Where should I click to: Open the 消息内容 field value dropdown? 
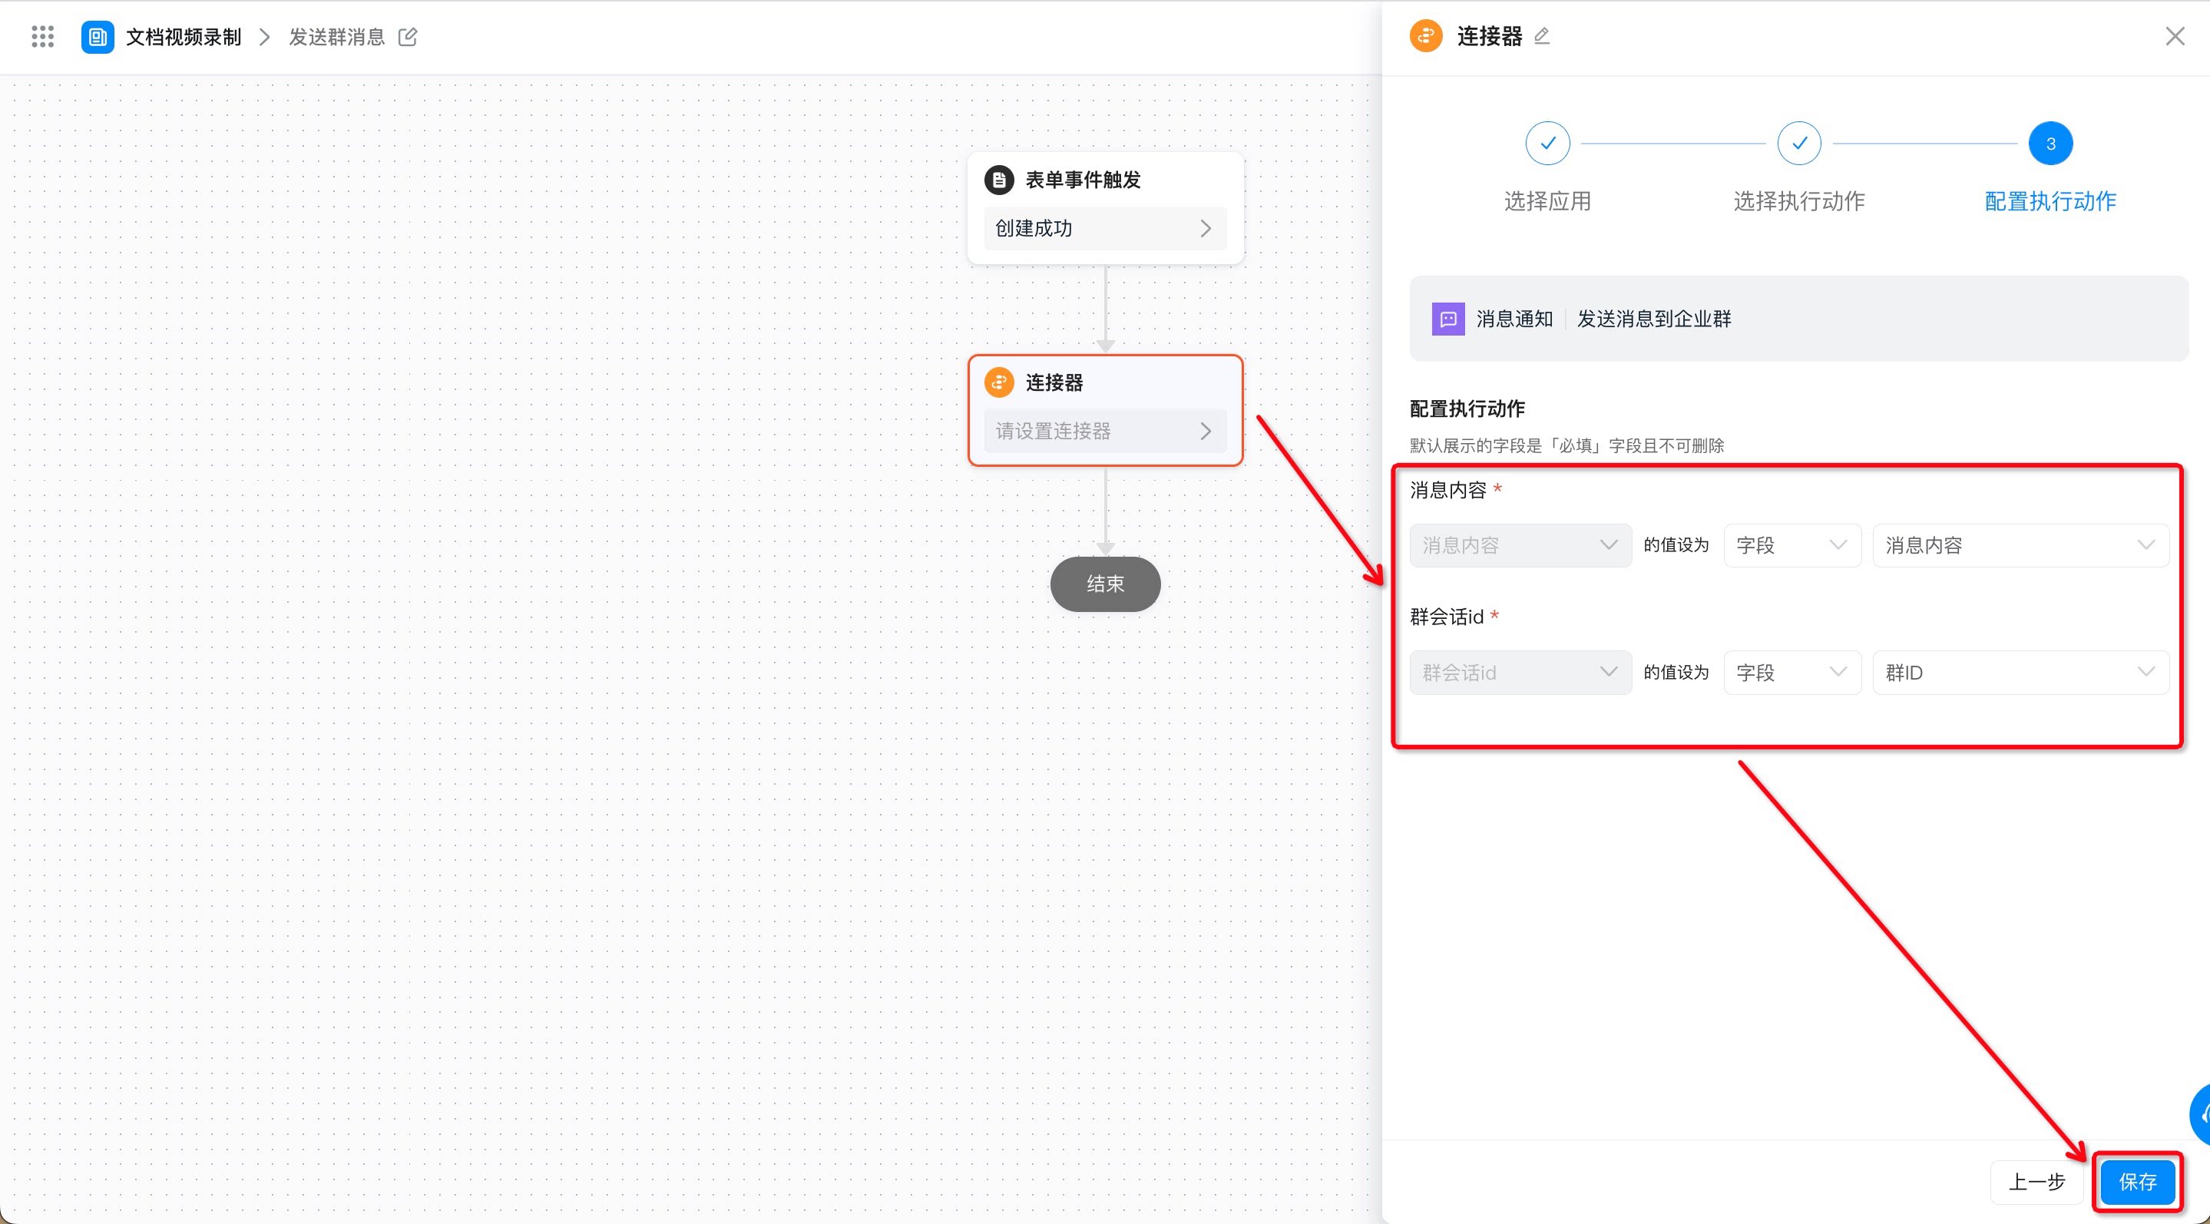coord(2020,545)
